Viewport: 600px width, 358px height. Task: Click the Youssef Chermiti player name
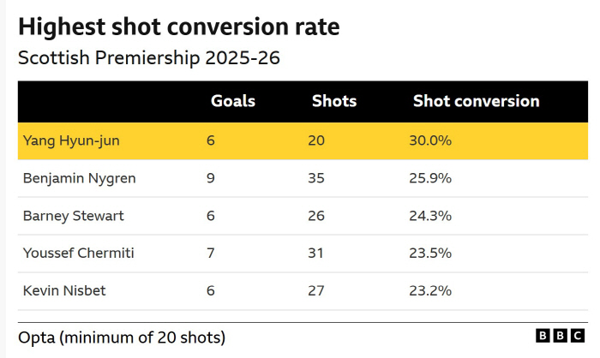tap(79, 254)
